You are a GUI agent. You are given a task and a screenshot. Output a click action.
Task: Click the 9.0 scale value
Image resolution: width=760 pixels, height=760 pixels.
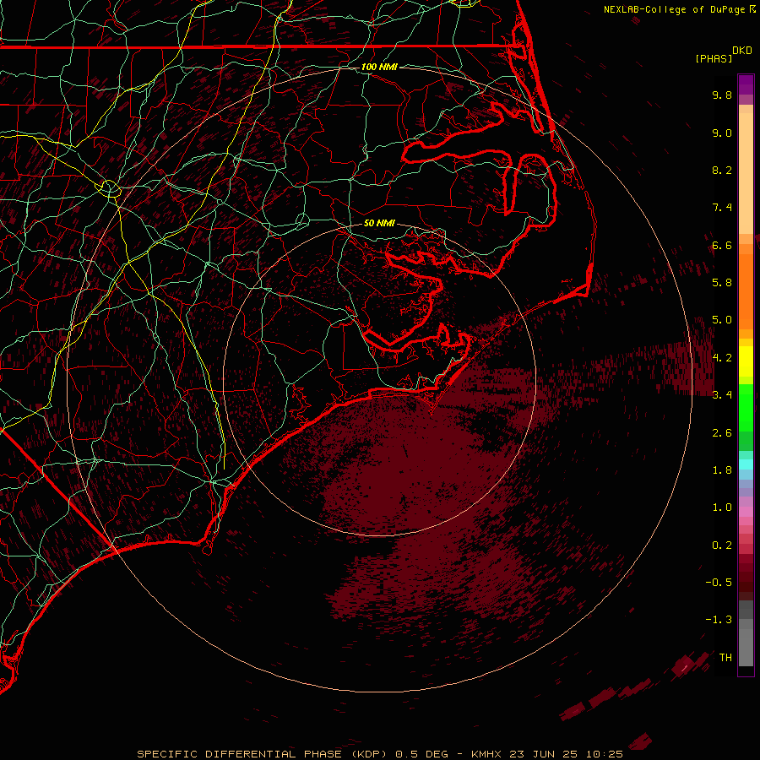click(x=722, y=133)
